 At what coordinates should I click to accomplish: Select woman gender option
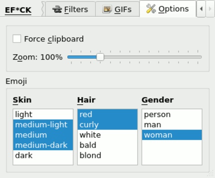click(172, 135)
